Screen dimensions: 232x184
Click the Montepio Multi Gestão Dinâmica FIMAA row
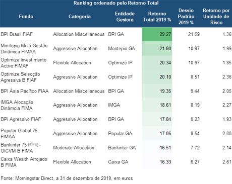116,48
